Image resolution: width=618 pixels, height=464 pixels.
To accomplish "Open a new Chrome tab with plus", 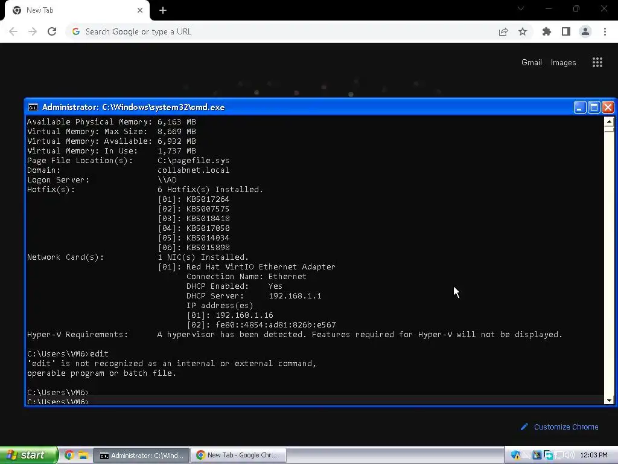I will click(163, 10).
